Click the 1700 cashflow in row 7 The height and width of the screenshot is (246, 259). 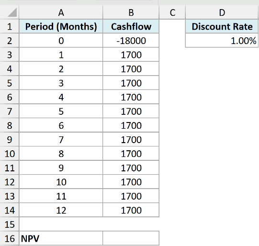[x=131, y=112]
